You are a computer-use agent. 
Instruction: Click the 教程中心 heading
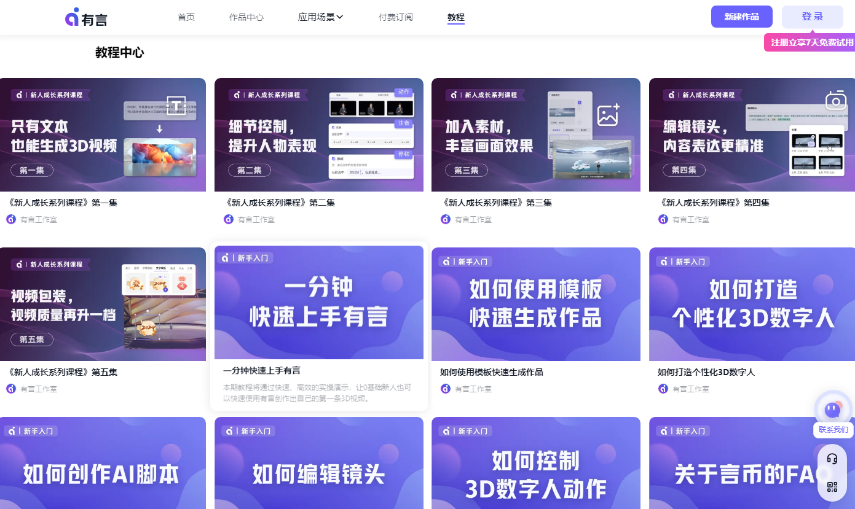click(120, 53)
